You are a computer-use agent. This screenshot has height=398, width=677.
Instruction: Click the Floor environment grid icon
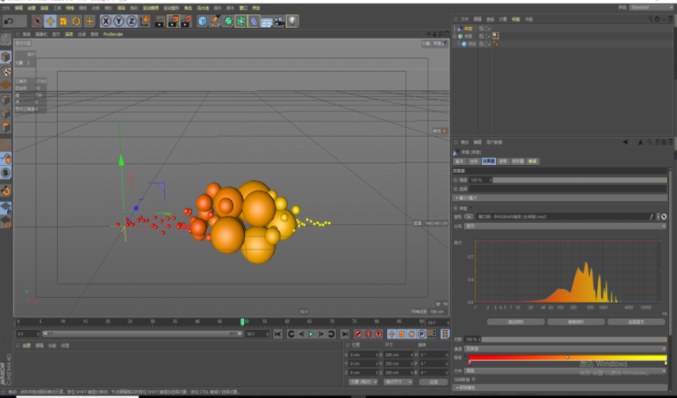(267, 21)
